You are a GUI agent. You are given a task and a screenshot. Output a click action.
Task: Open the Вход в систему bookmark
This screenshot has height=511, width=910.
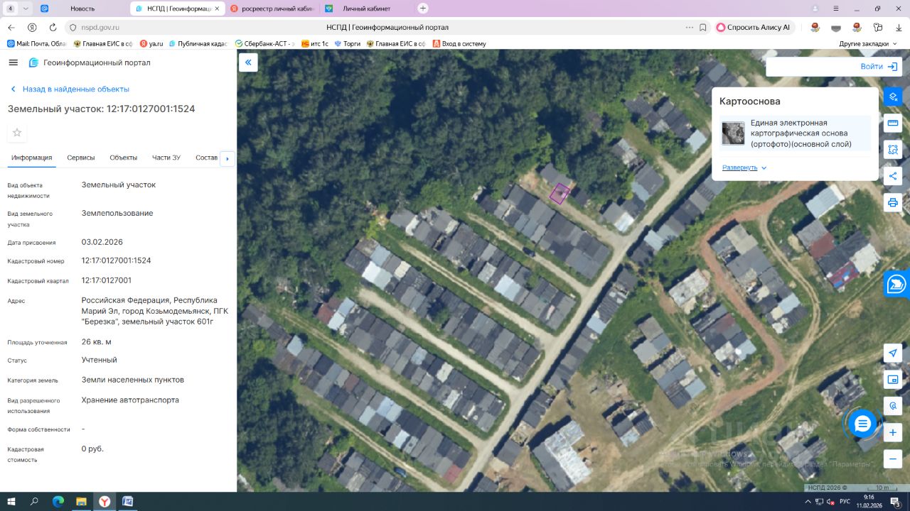pyautogui.click(x=459, y=43)
